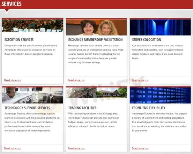
Task: Select the Execution Services heading
Action: pyautogui.click(x=19, y=40)
